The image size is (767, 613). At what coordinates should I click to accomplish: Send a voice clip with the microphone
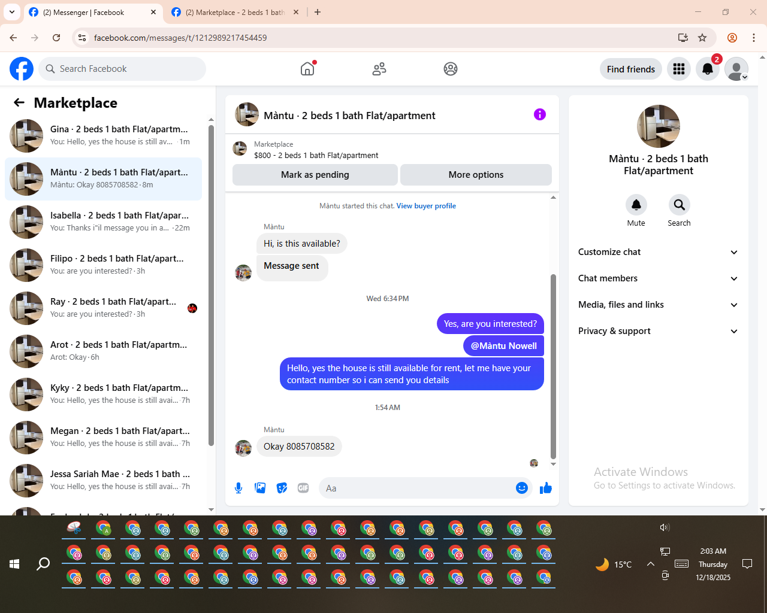coord(238,488)
